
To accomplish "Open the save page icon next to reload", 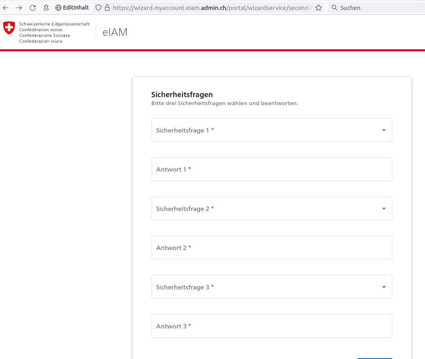I will point(45,7).
